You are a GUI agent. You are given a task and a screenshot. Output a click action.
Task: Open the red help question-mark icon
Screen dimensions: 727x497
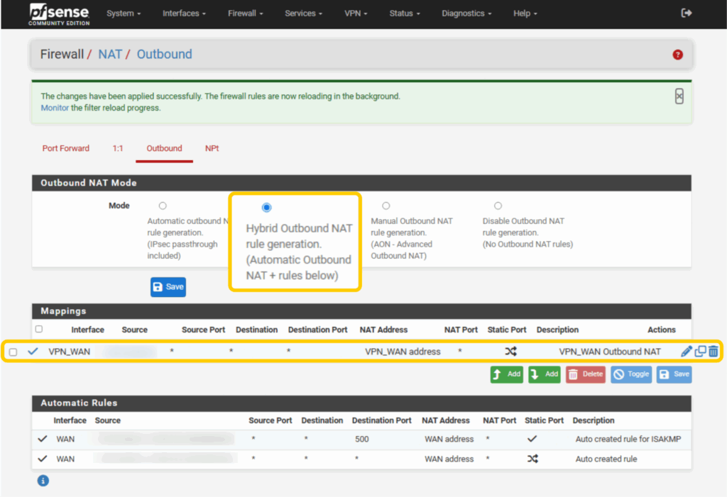pyautogui.click(x=677, y=55)
